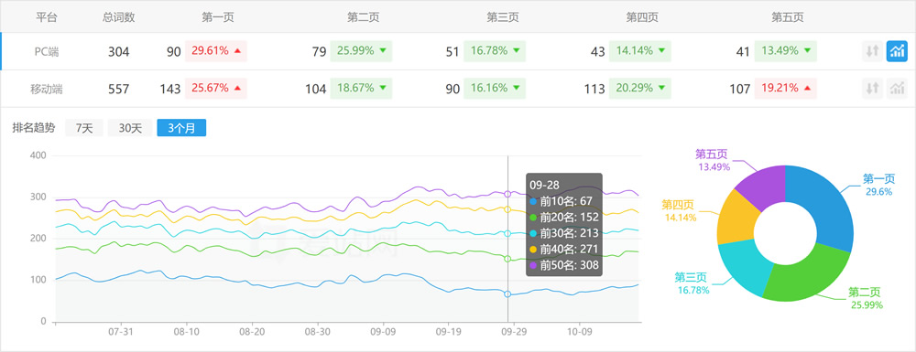Click the 前10名 data point on blue line
916x352 pixels.
click(x=507, y=294)
